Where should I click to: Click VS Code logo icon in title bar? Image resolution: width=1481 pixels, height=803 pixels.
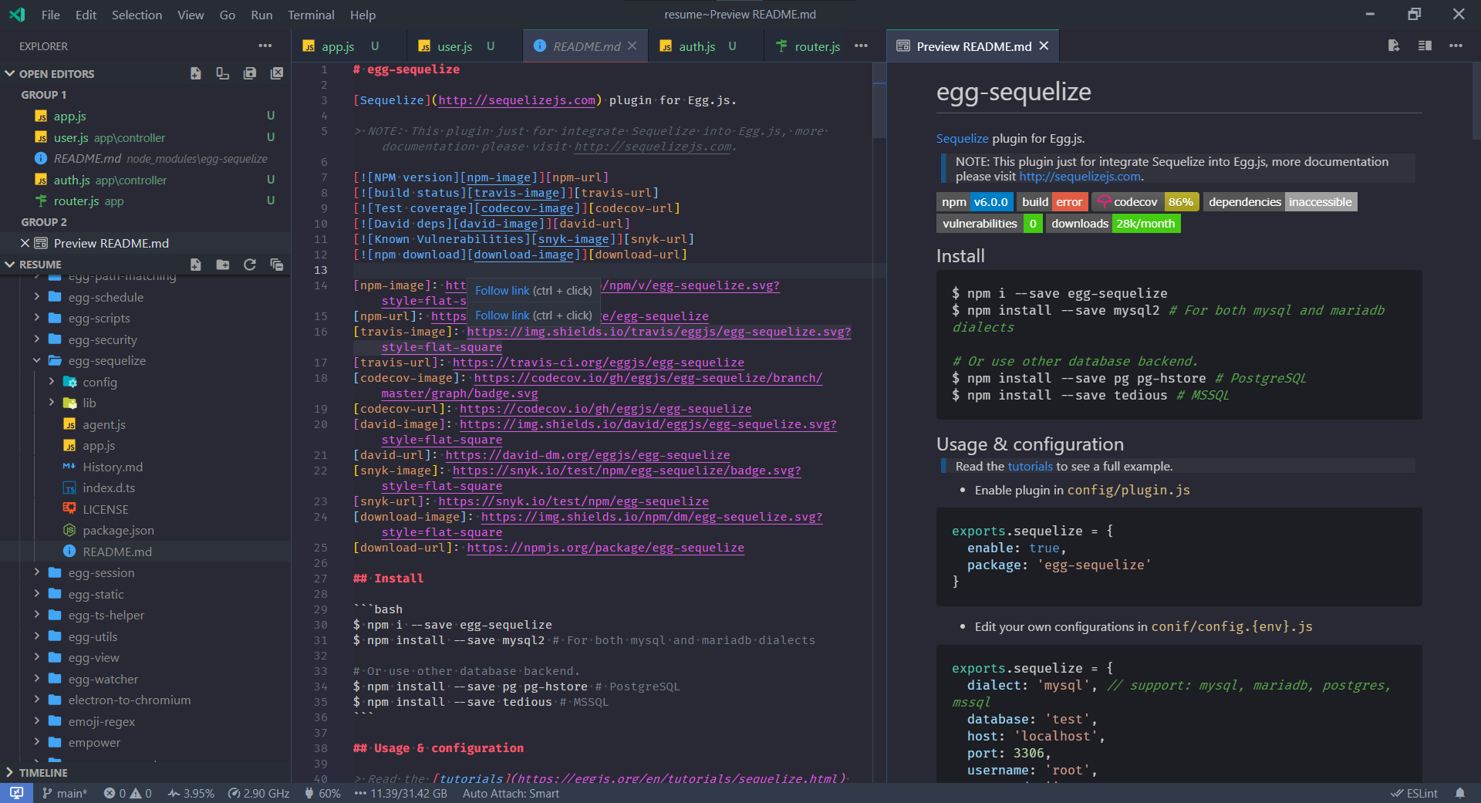pyautogui.click(x=17, y=14)
